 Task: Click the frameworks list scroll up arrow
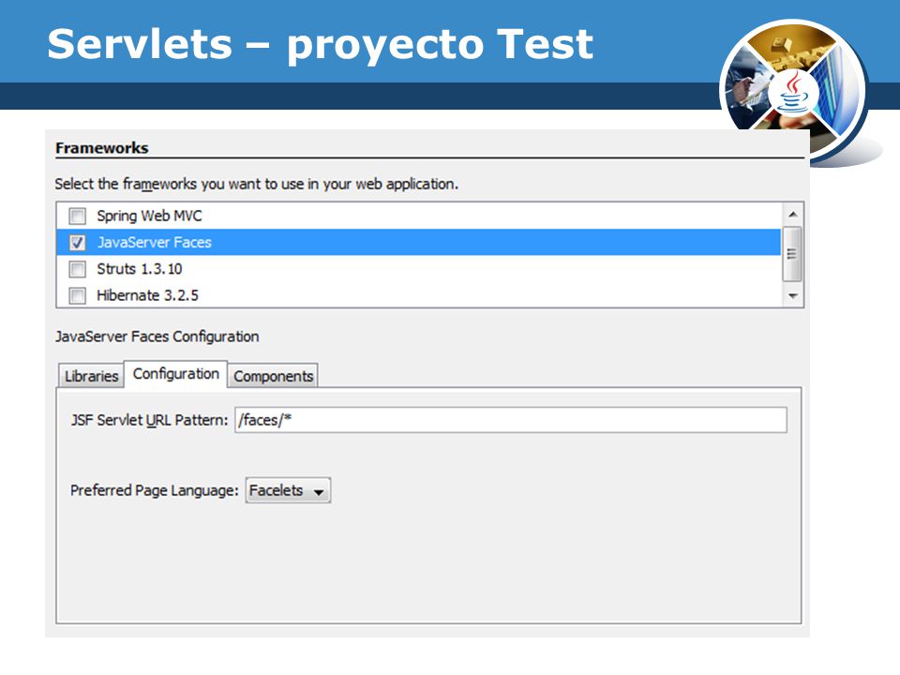click(x=793, y=215)
